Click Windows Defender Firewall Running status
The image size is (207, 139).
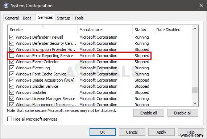tap(142, 37)
